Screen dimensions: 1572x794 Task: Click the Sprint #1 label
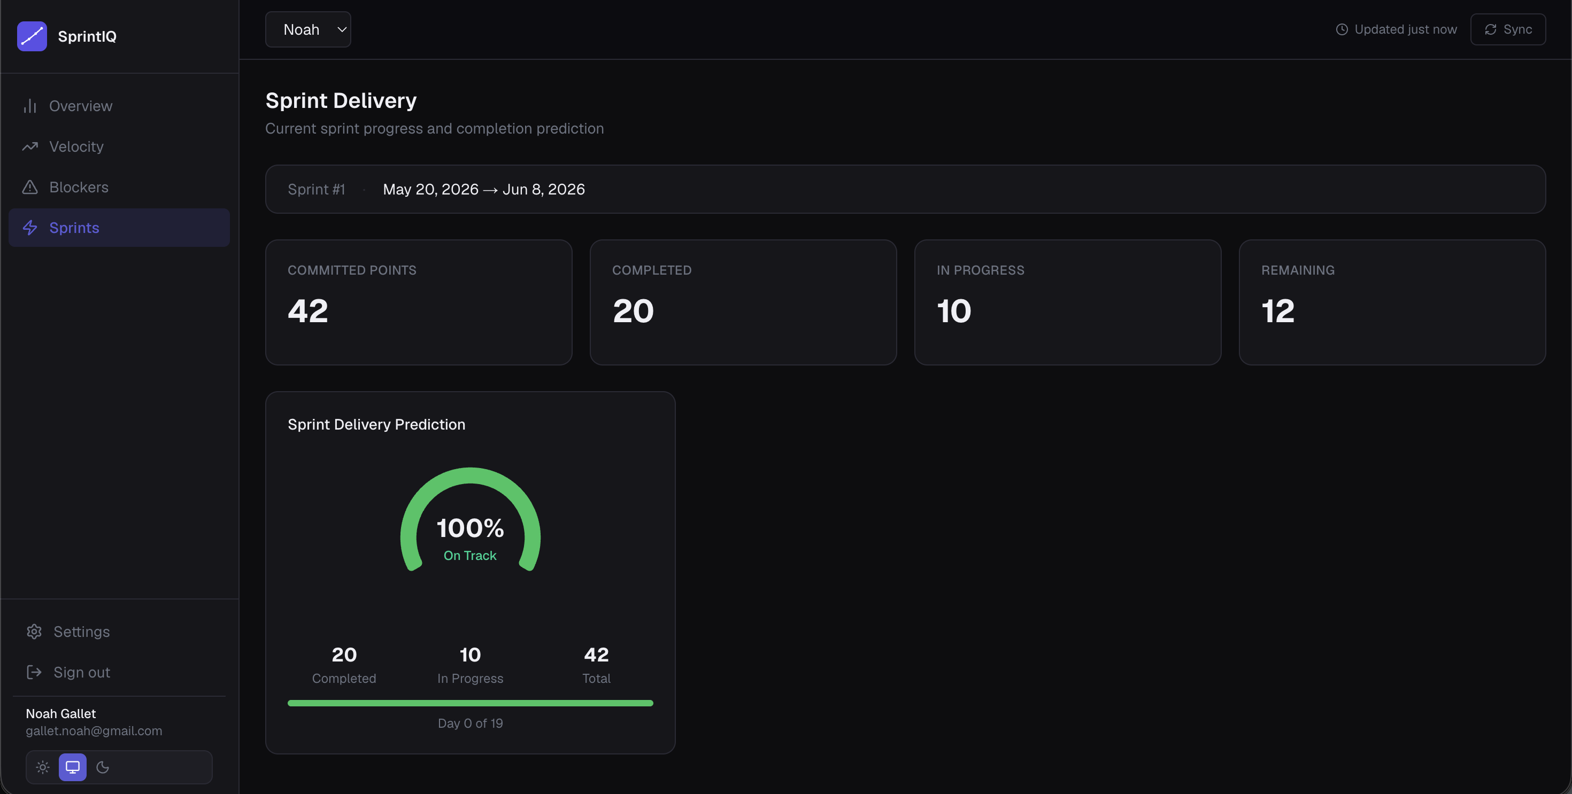316,190
